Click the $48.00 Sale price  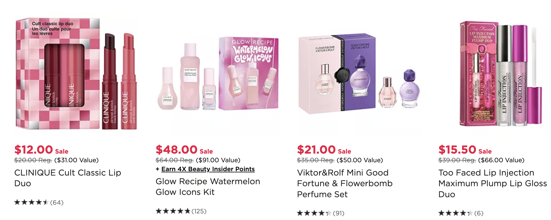tap(184, 150)
